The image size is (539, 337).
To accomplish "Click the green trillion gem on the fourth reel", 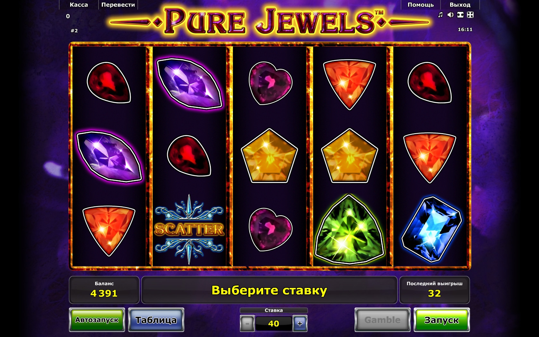I will pos(349,229).
